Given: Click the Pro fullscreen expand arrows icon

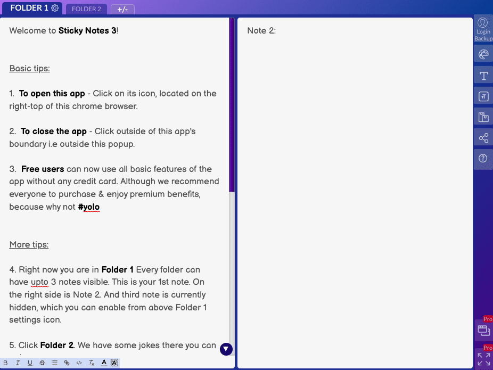Looking at the screenshot, I should coord(483,359).
